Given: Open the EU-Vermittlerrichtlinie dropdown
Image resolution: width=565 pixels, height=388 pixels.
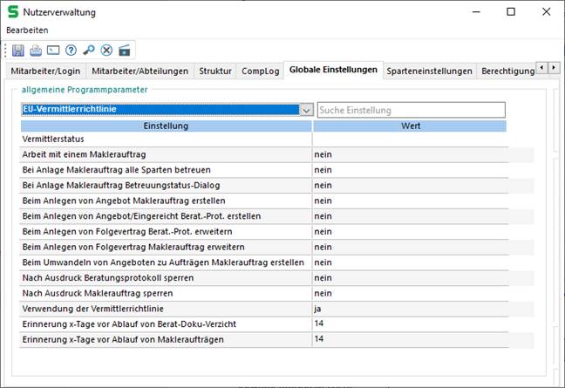Looking at the screenshot, I should click(x=305, y=110).
